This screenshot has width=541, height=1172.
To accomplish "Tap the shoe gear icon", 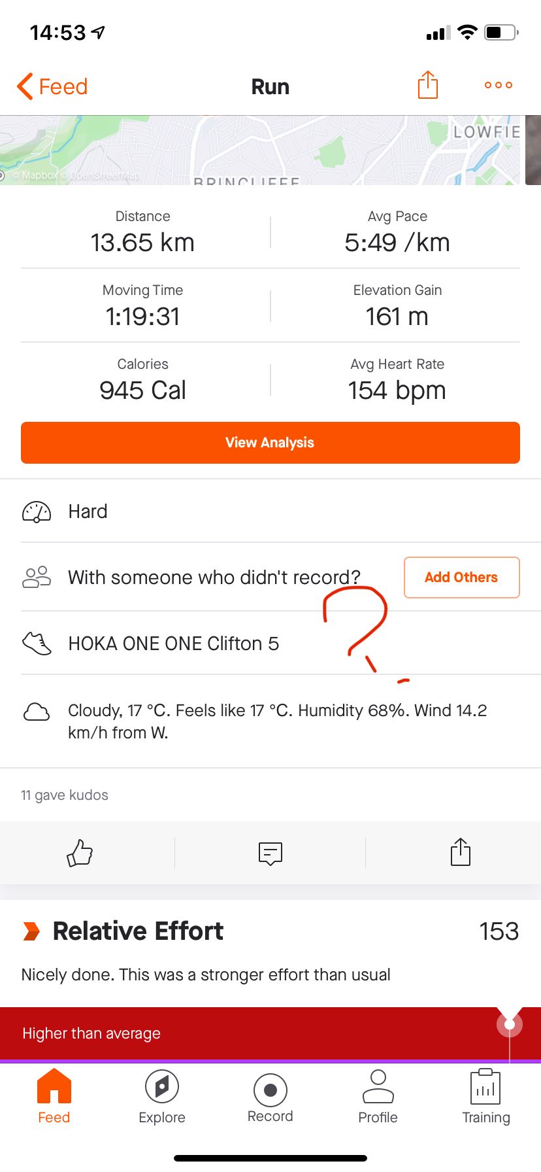I will tap(37, 644).
